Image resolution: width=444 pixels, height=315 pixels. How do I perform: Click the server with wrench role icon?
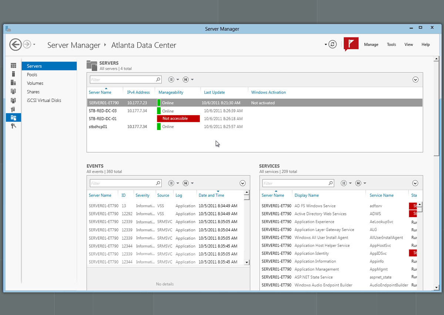(x=14, y=109)
